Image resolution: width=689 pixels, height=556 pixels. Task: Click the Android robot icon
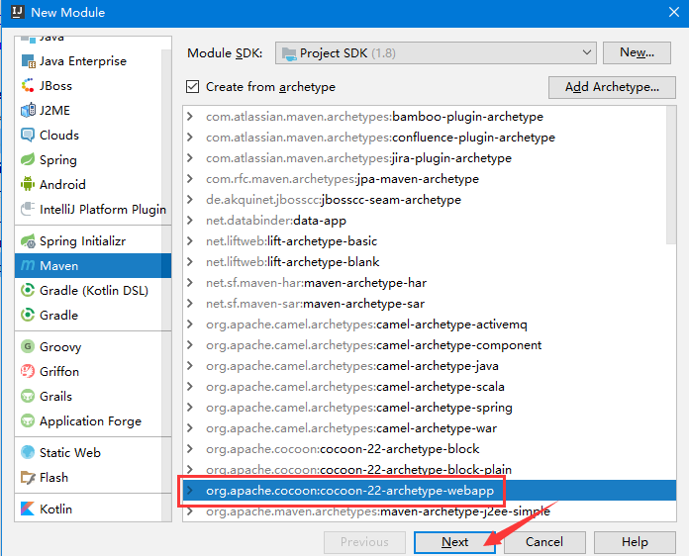tap(28, 184)
